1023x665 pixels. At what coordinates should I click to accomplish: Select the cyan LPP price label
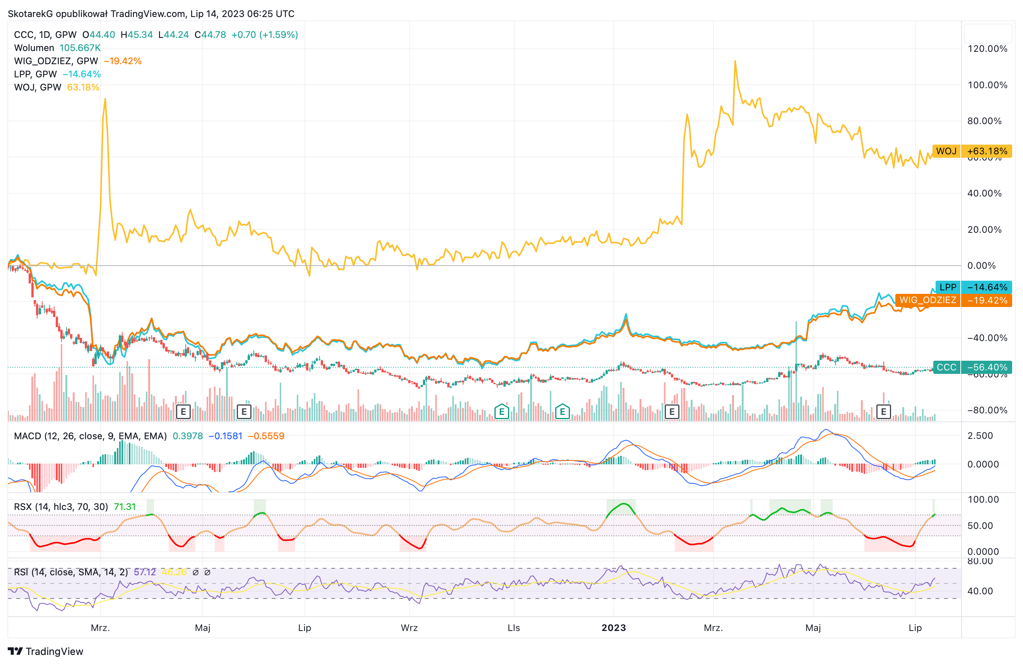click(973, 287)
